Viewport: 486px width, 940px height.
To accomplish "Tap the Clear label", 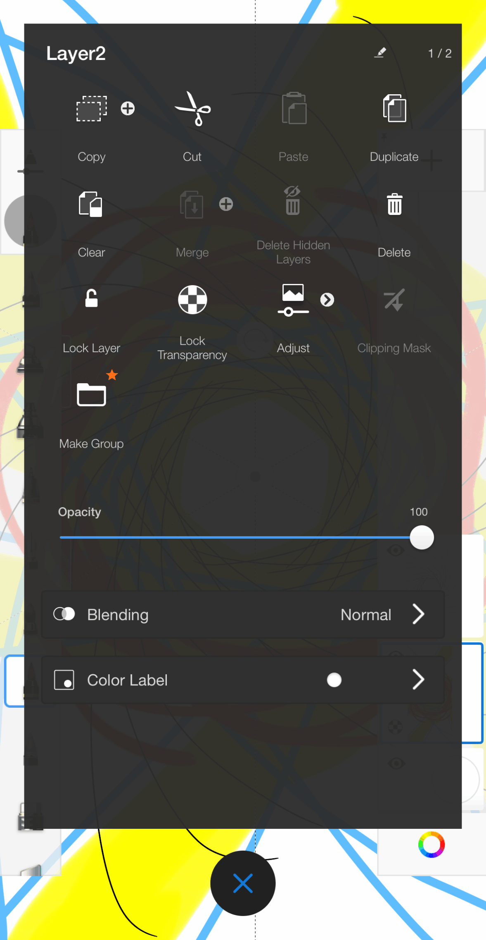I will point(91,252).
